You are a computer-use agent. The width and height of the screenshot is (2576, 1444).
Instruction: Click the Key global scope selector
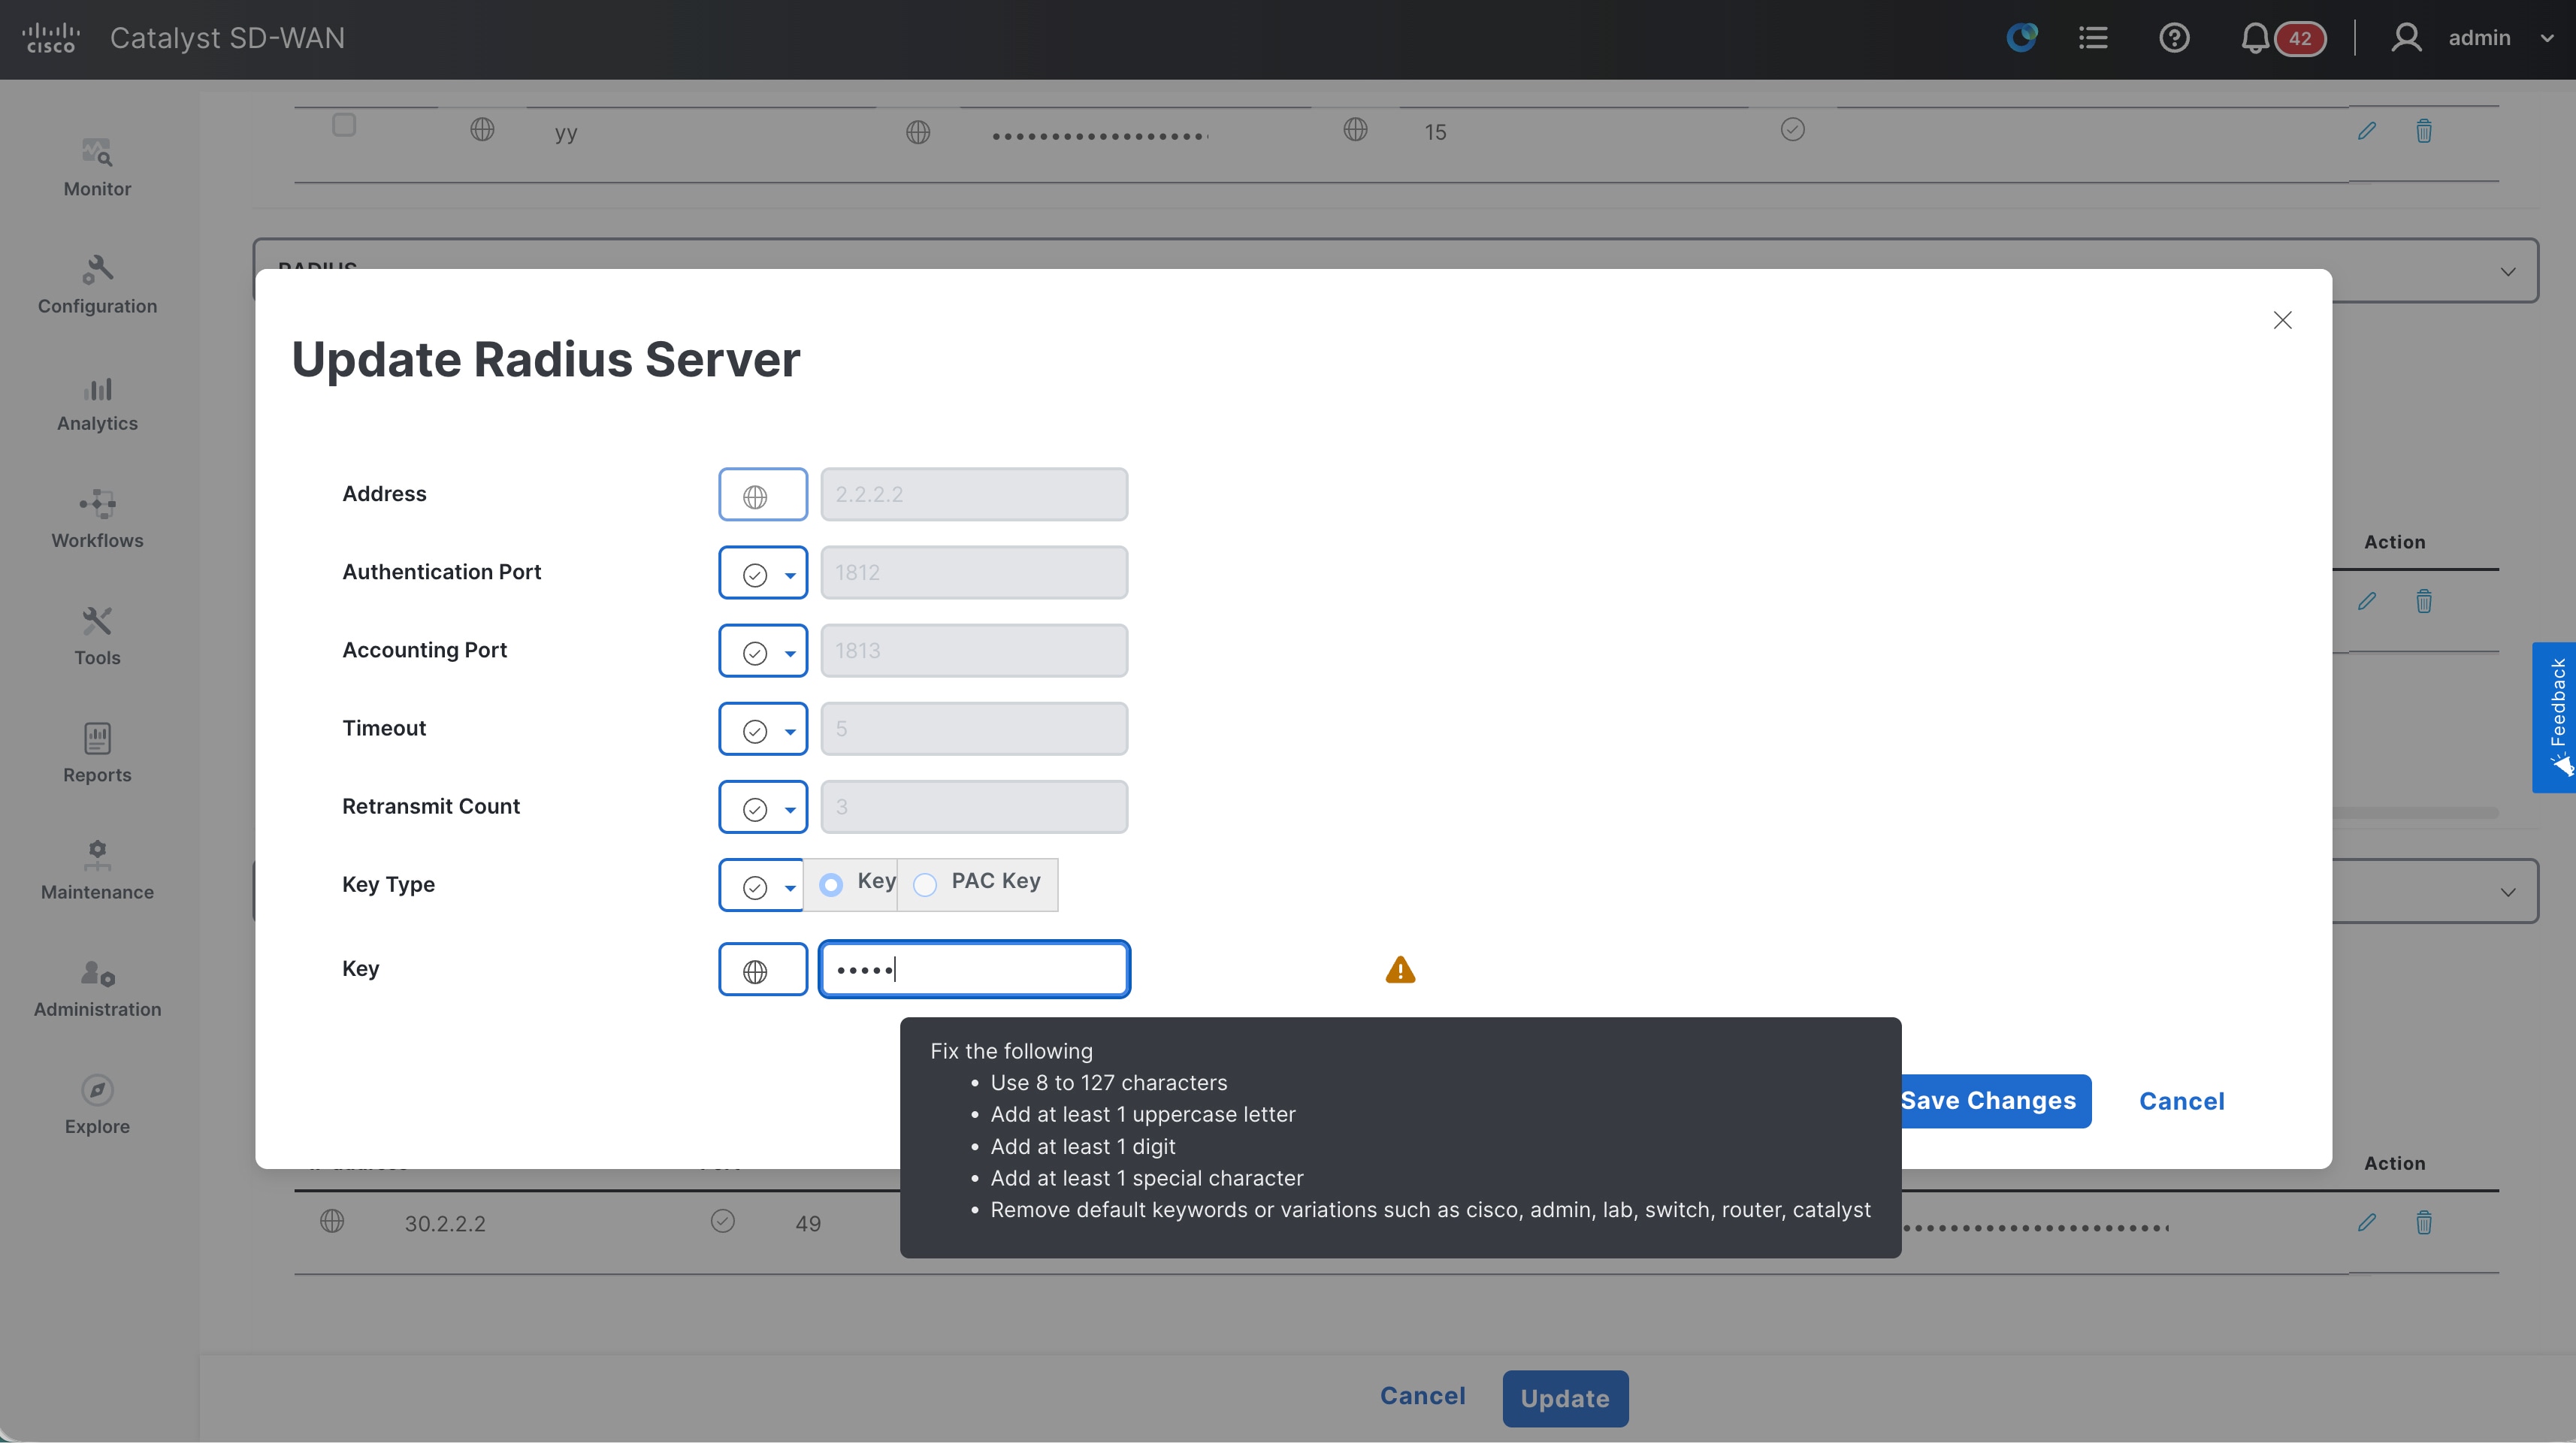[x=763, y=970]
